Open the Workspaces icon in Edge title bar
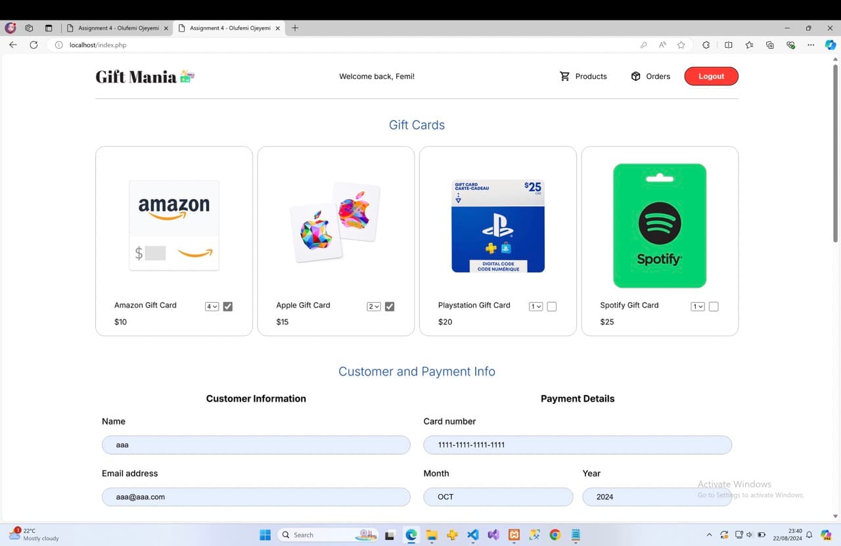This screenshot has width=841, height=546. click(x=29, y=28)
